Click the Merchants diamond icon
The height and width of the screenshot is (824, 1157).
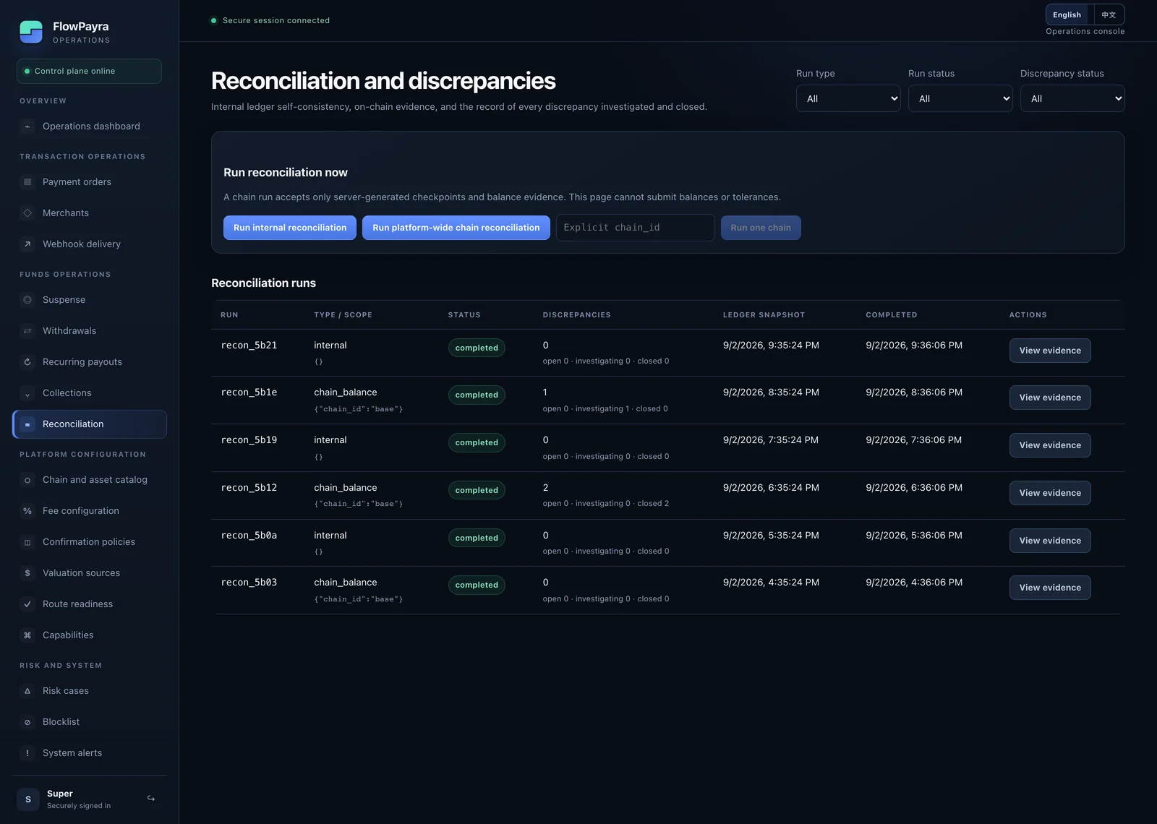click(x=27, y=213)
